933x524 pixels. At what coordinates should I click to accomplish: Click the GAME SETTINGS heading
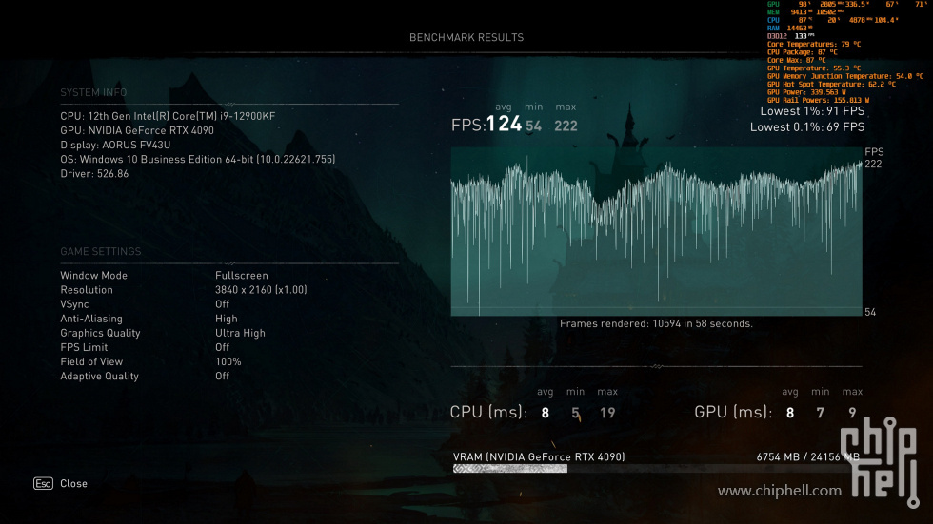(101, 251)
